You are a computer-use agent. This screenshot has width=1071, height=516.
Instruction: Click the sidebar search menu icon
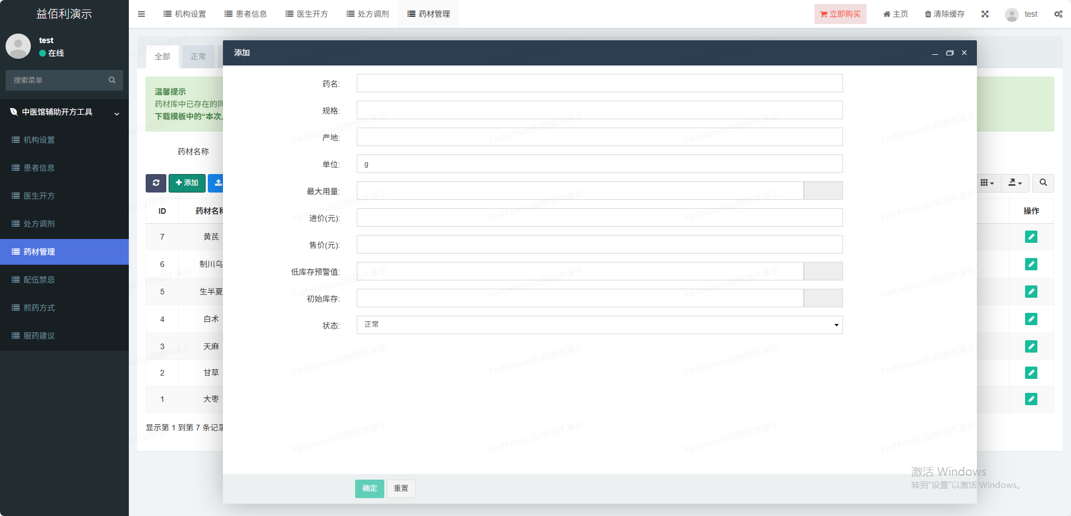coord(112,80)
